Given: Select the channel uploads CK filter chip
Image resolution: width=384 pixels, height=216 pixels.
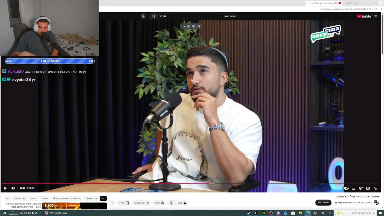Looking at the screenshot, I should click(x=67, y=198).
